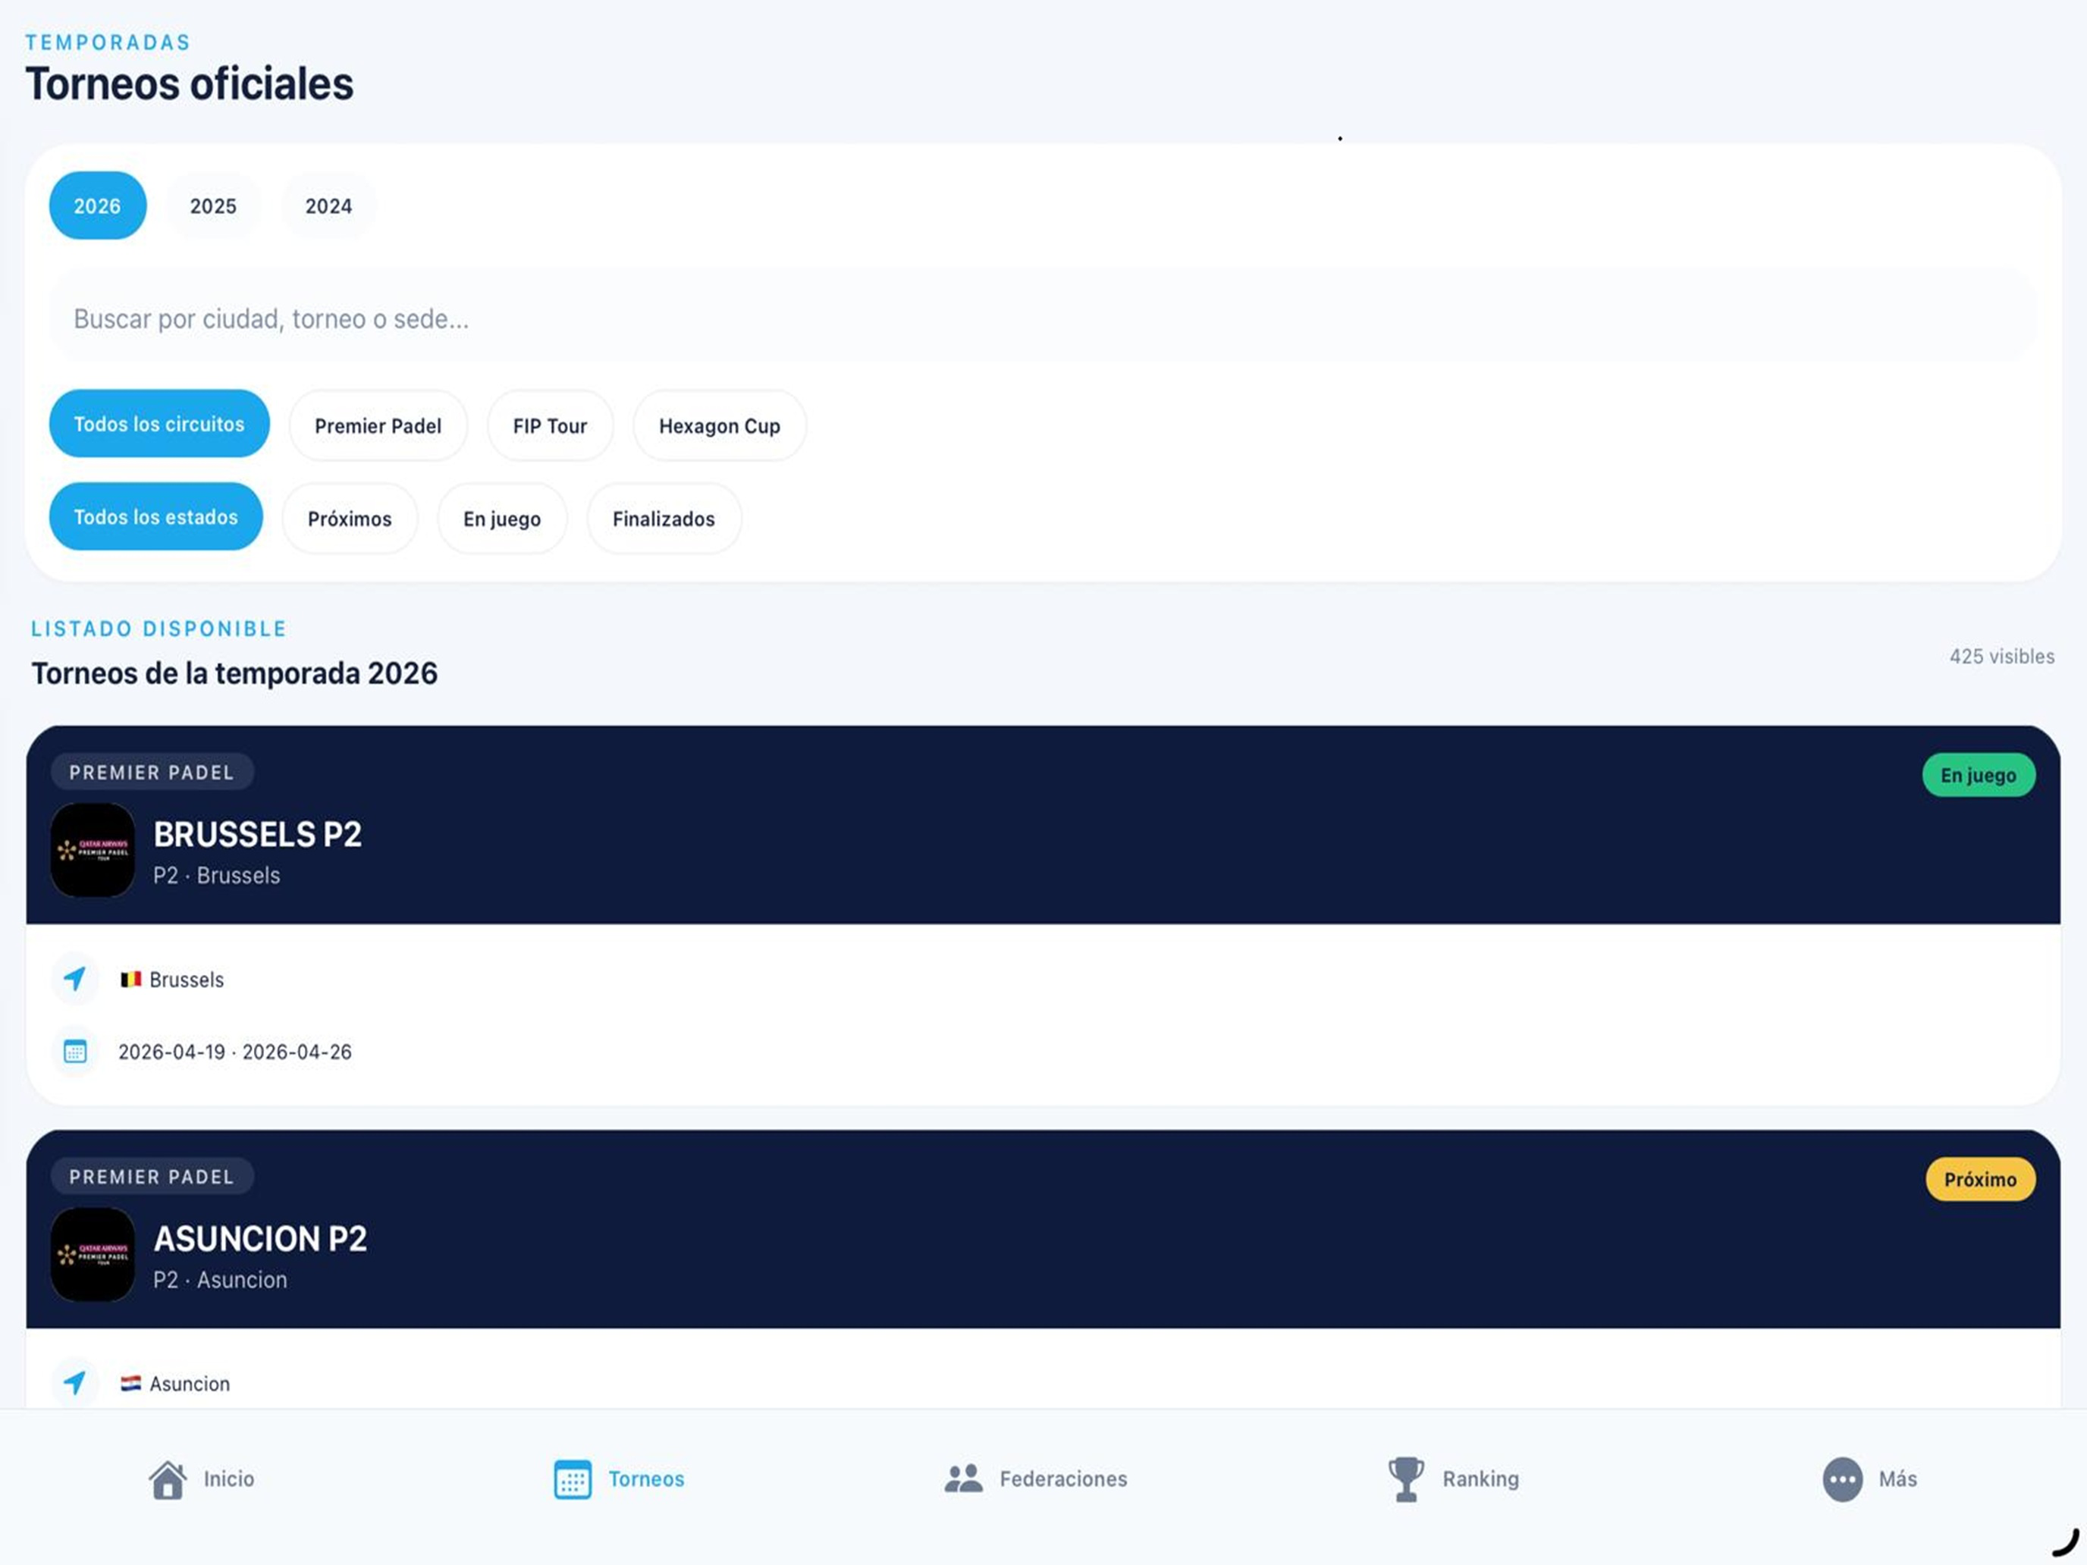
Task: Select the Torneos tab label
Action: (x=646, y=1479)
